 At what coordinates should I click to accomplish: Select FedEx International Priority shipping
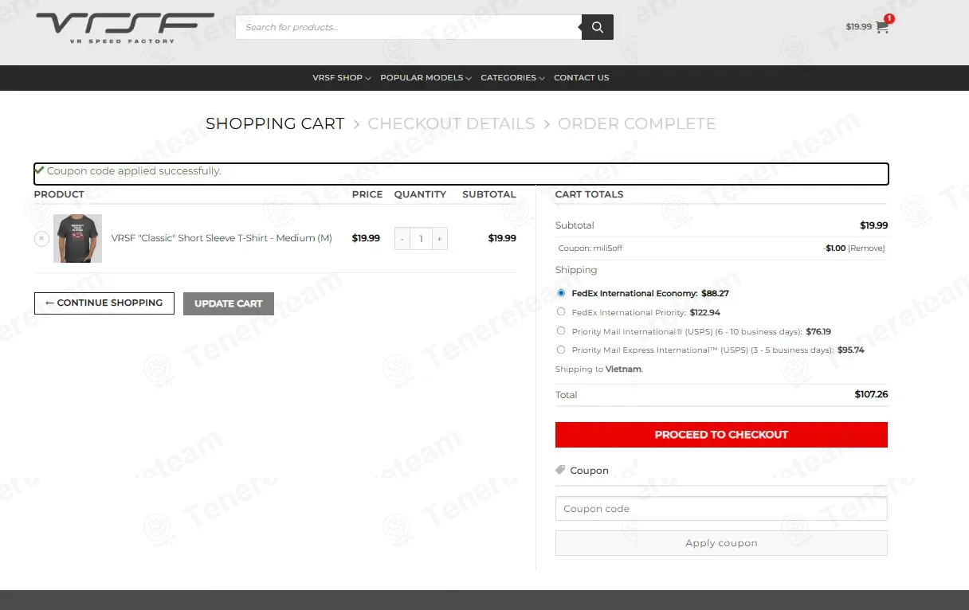(x=561, y=312)
